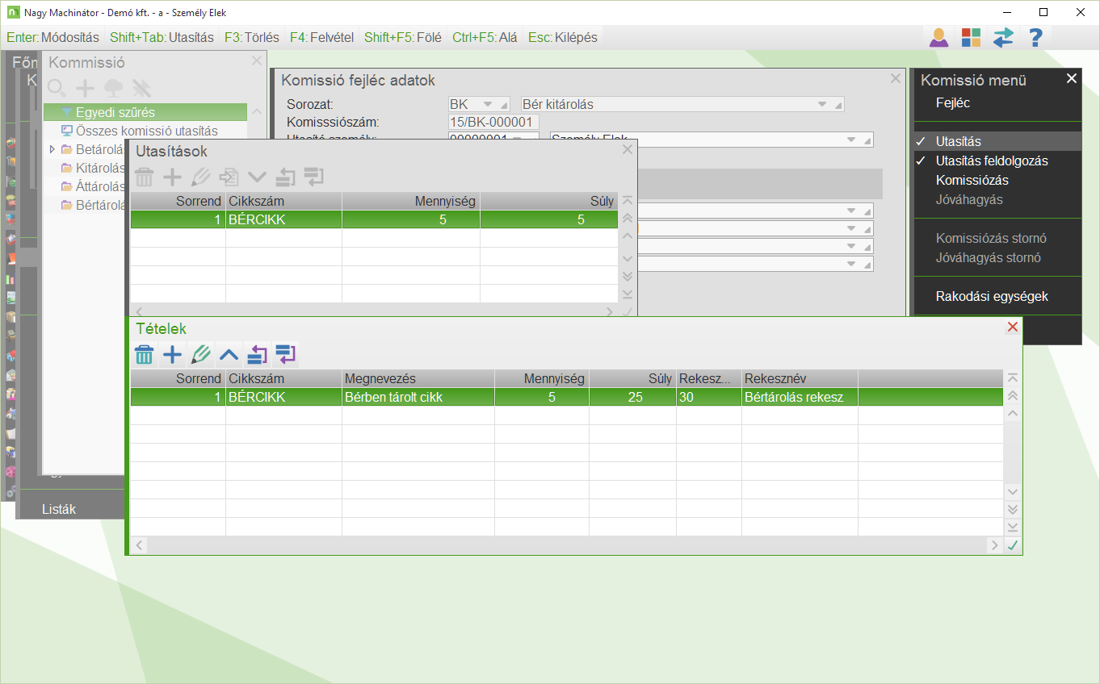Click Esc: Kilépés shortcut button

click(x=562, y=37)
